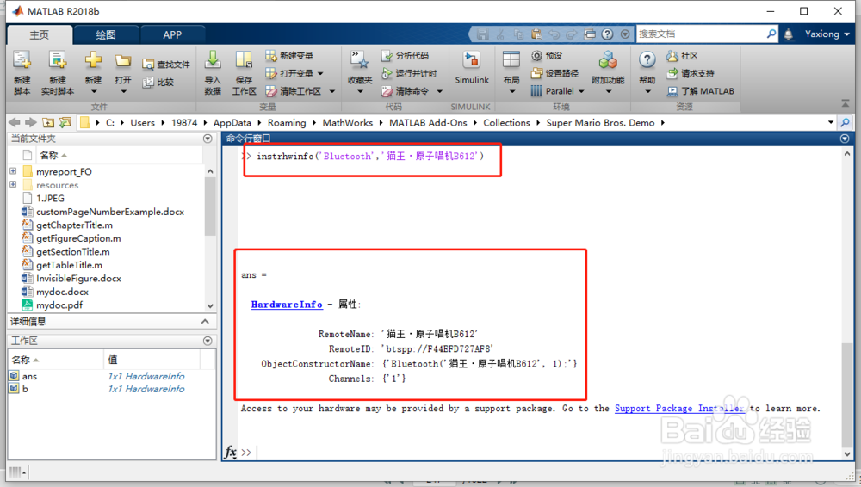Viewport: 861px width, 487px height.
Task: Click MathWorks in the path bar
Action: pyautogui.click(x=348, y=122)
